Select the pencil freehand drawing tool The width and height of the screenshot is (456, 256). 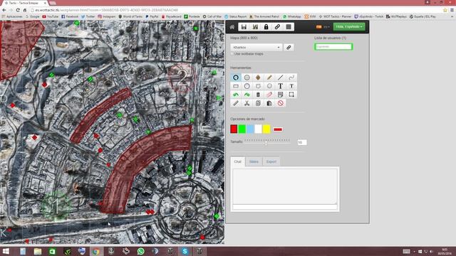pos(269,78)
